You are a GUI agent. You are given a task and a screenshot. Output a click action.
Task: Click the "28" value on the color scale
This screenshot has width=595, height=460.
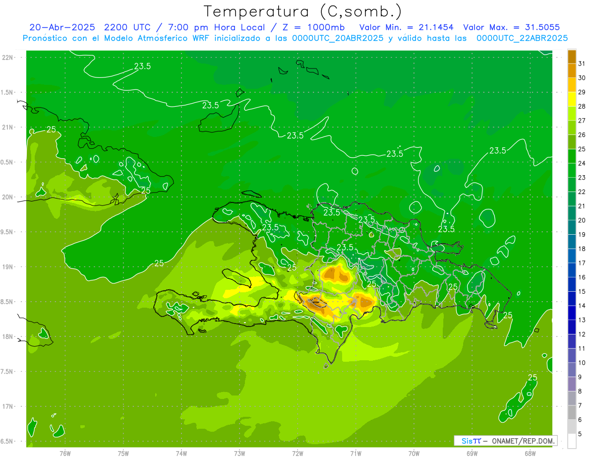tap(582, 106)
